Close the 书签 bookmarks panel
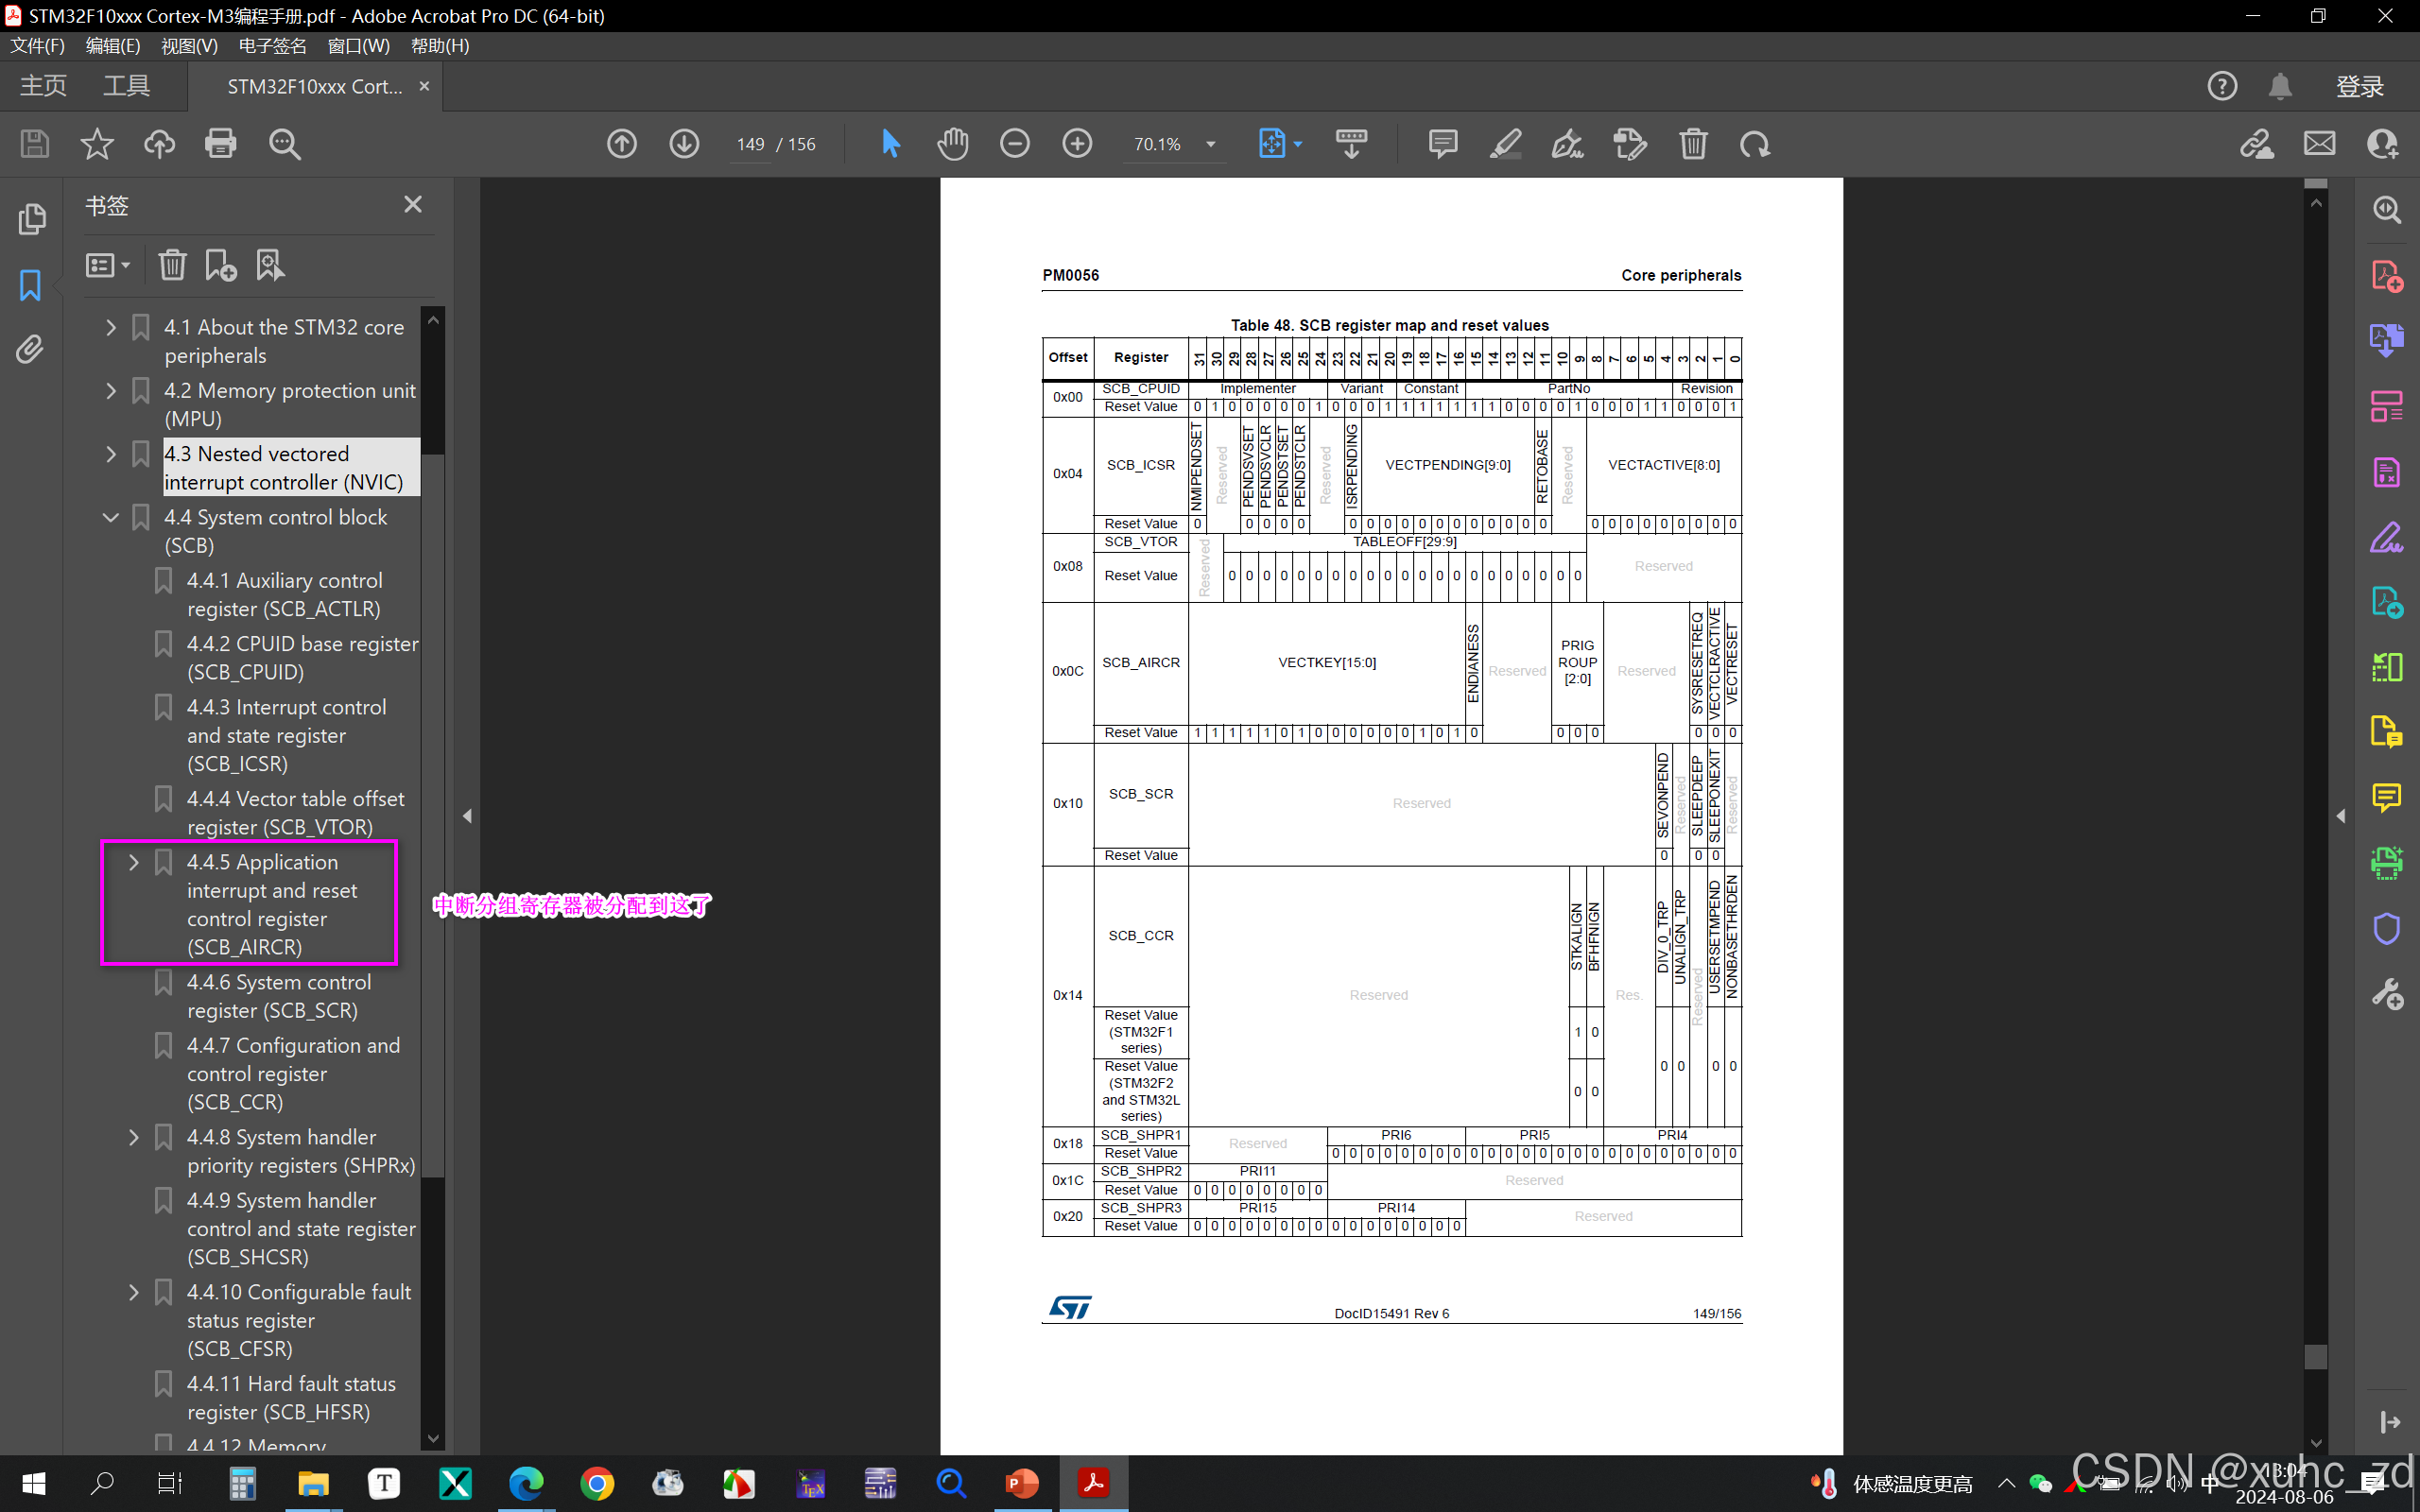This screenshot has height=1512, width=2420. point(413,204)
